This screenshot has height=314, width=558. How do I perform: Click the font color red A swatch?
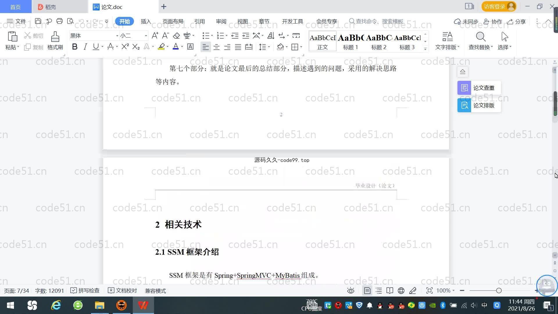coord(176,47)
